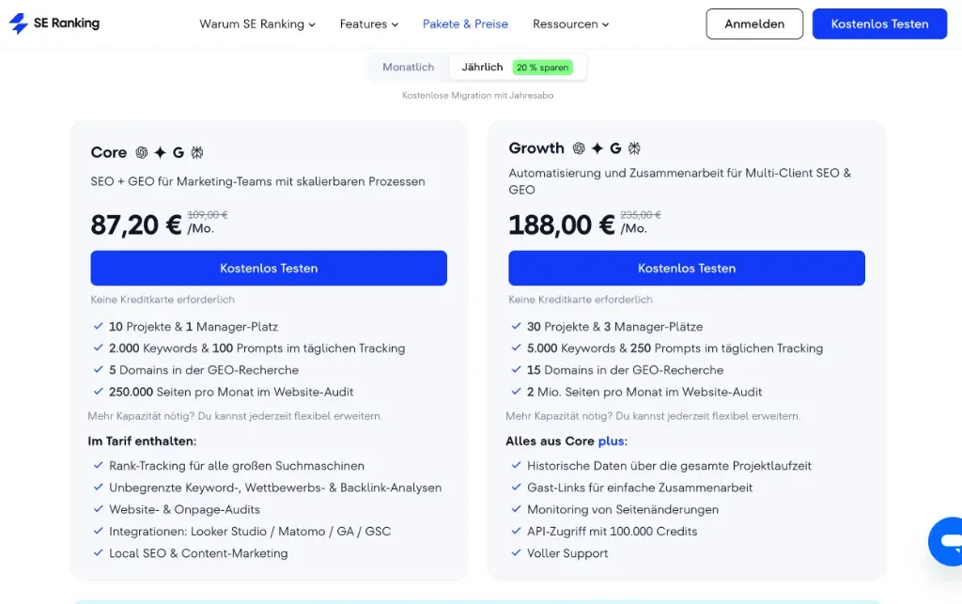Switch billing to Monatlich
The width and height of the screenshot is (962, 604).
(x=408, y=68)
